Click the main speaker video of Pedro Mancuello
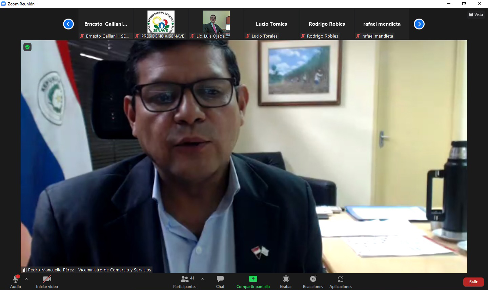Screen dimensions: 488x290 (244, 156)
